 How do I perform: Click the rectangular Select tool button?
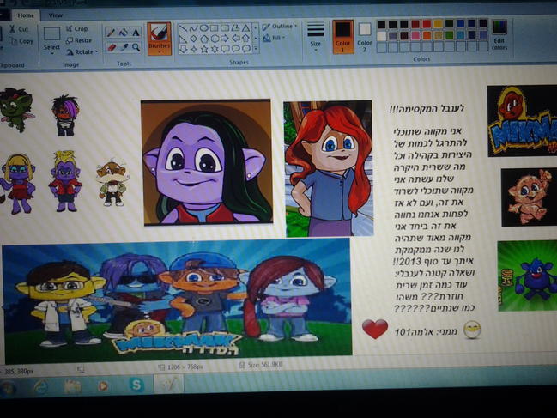coord(51,34)
